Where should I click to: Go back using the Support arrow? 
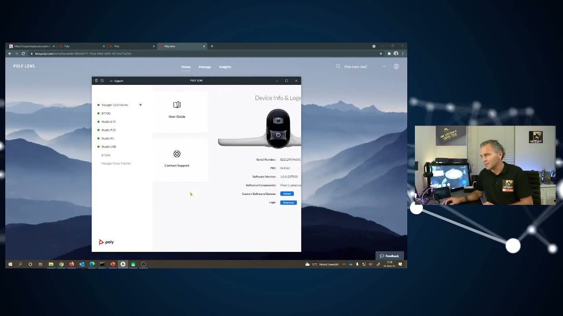[117, 81]
